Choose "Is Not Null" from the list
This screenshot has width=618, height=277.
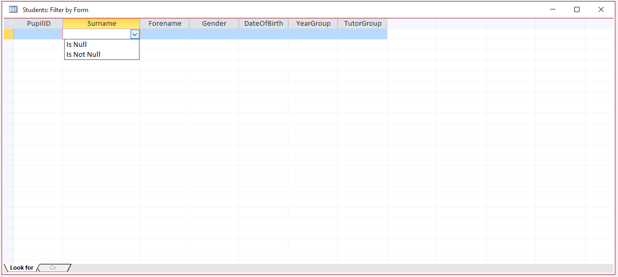tap(102, 54)
